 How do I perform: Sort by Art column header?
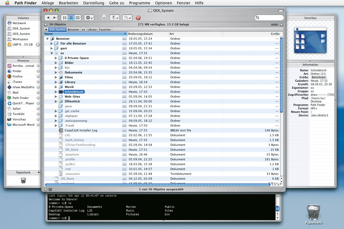[196, 34]
